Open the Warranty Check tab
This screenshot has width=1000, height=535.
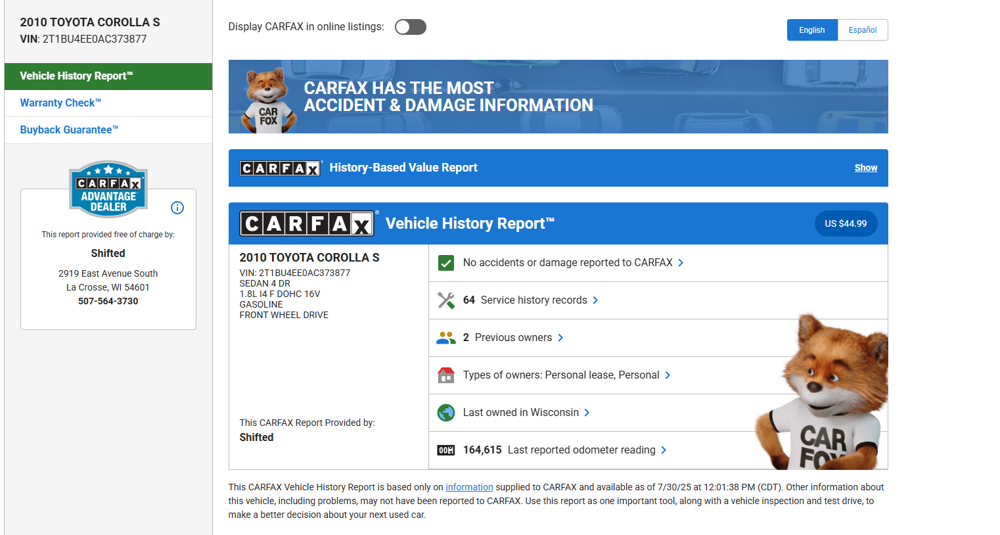(x=108, y=103)
